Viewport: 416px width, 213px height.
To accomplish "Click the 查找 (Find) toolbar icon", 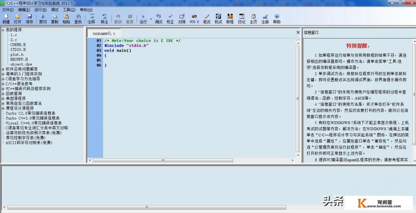I will point(78,18).
